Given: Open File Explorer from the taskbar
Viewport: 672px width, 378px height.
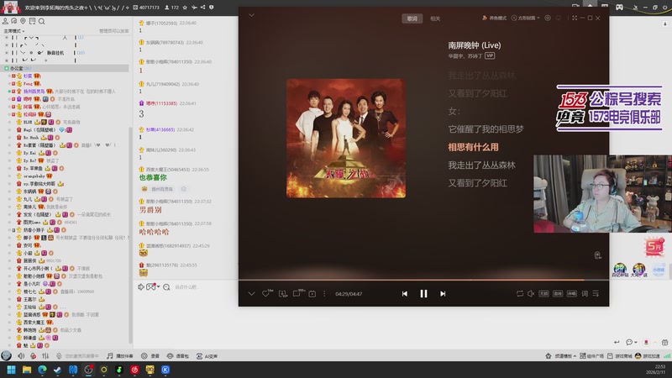Looking at the screenshot, I should coord(27,370).
